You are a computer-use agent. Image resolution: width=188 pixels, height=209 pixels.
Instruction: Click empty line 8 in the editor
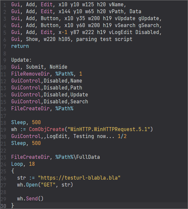point(93,53)
